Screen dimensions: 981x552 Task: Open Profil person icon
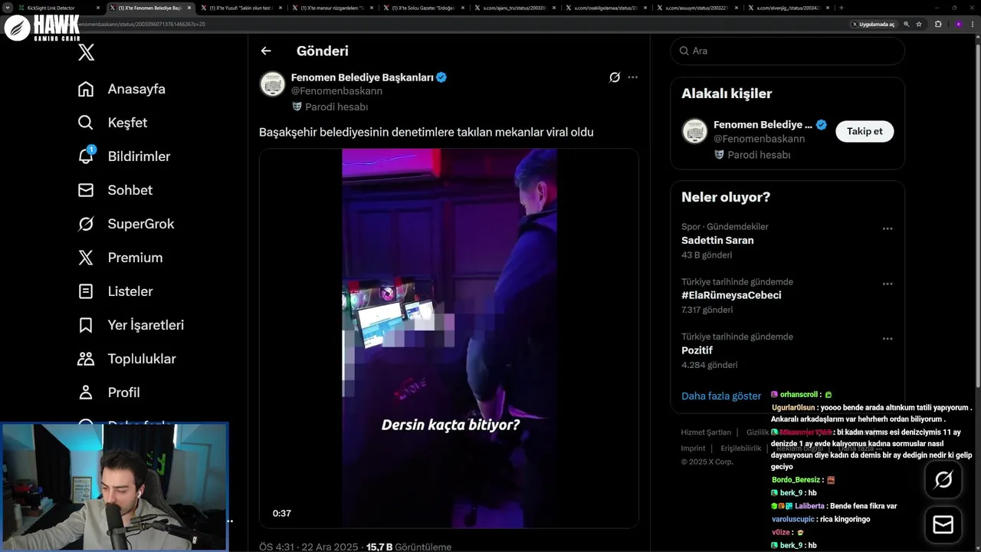click(x=86, y=393)
